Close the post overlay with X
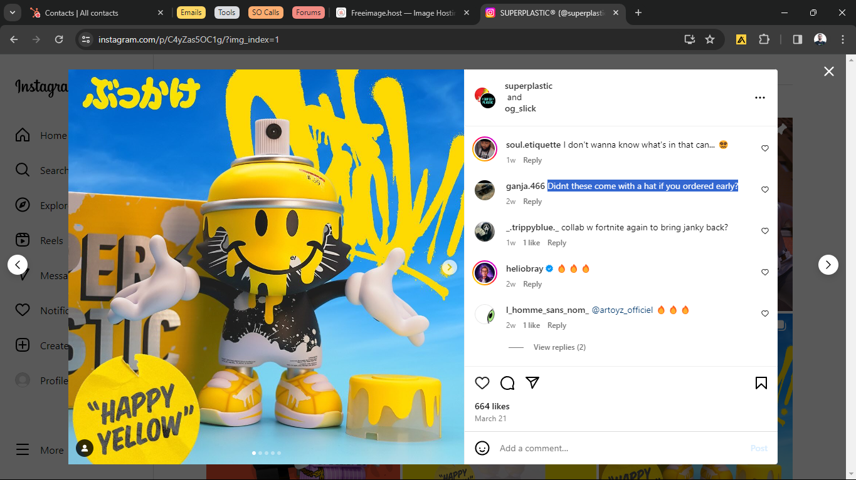Viewport: 856px width, 480px height. [x=829, y=71]
